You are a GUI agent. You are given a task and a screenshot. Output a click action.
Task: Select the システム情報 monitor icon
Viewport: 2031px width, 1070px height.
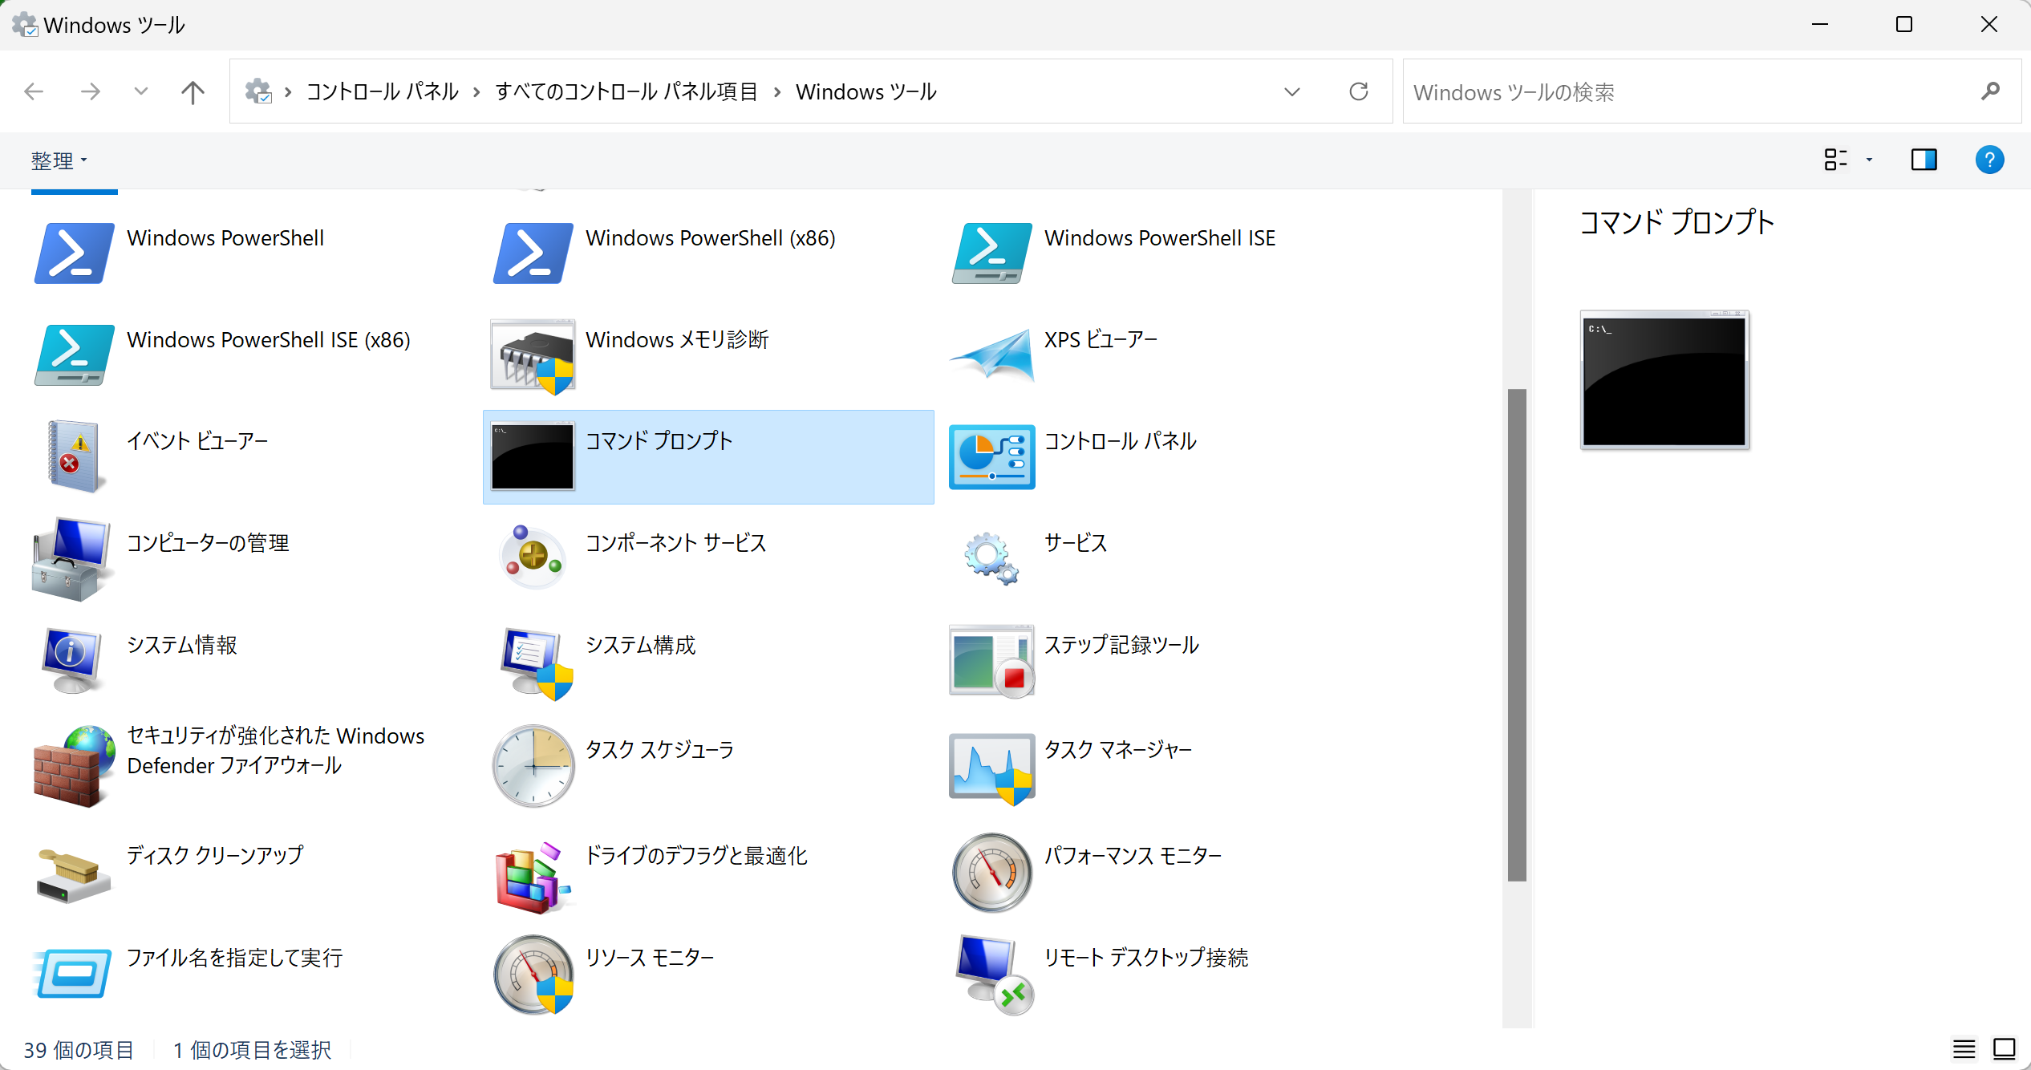[x=74, y=660]
